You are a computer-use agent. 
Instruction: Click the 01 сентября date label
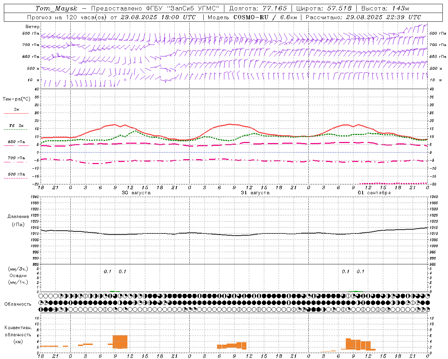tap(374, 193)
